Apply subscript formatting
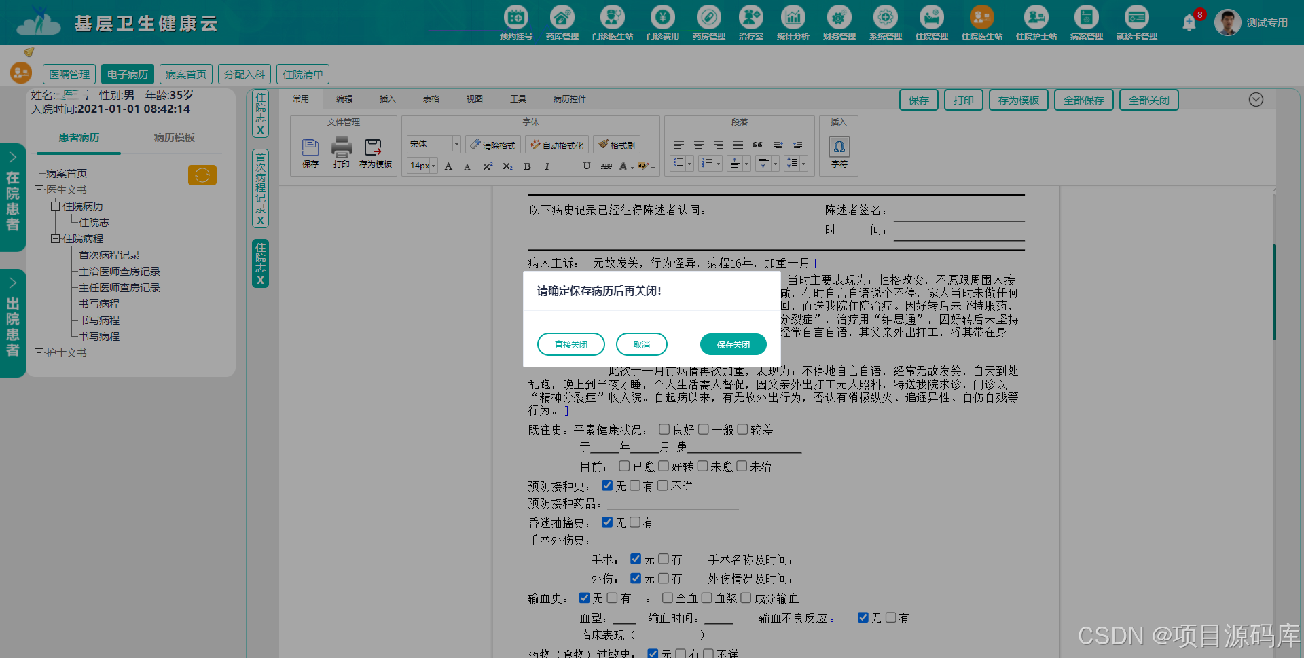Screen dimensions: 1304x658 point(507,166)
